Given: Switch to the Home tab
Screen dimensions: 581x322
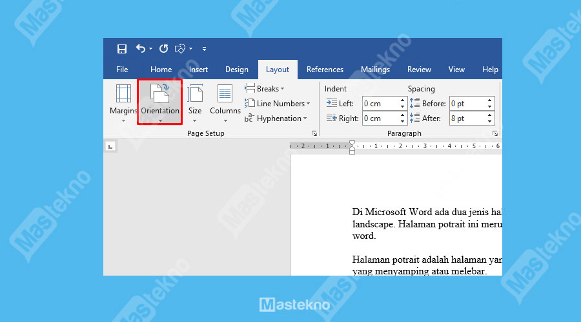Looking at the screenshot, I should 161,70.
